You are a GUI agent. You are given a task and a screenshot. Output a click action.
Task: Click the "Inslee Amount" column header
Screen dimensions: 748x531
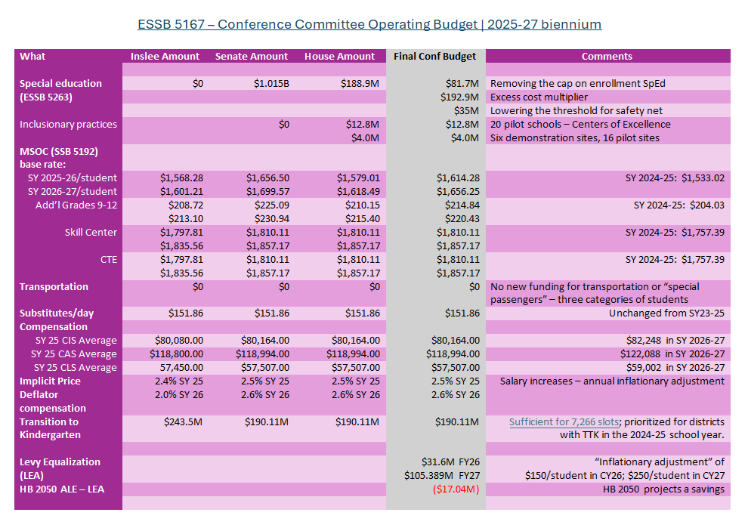pos(165,57)
